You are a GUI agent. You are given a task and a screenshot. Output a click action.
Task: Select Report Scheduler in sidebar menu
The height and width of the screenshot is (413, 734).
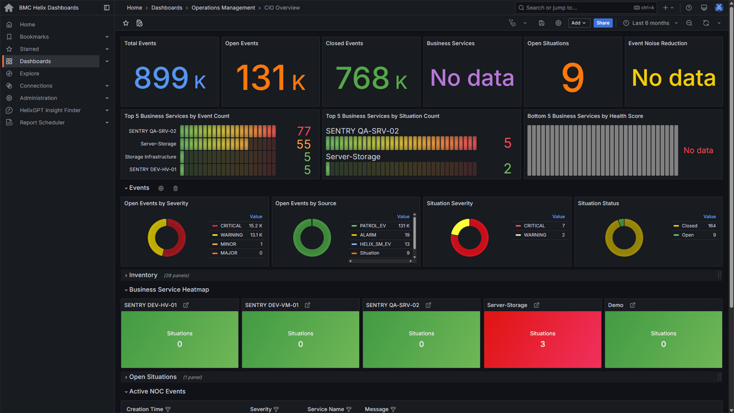pos(42,123)
